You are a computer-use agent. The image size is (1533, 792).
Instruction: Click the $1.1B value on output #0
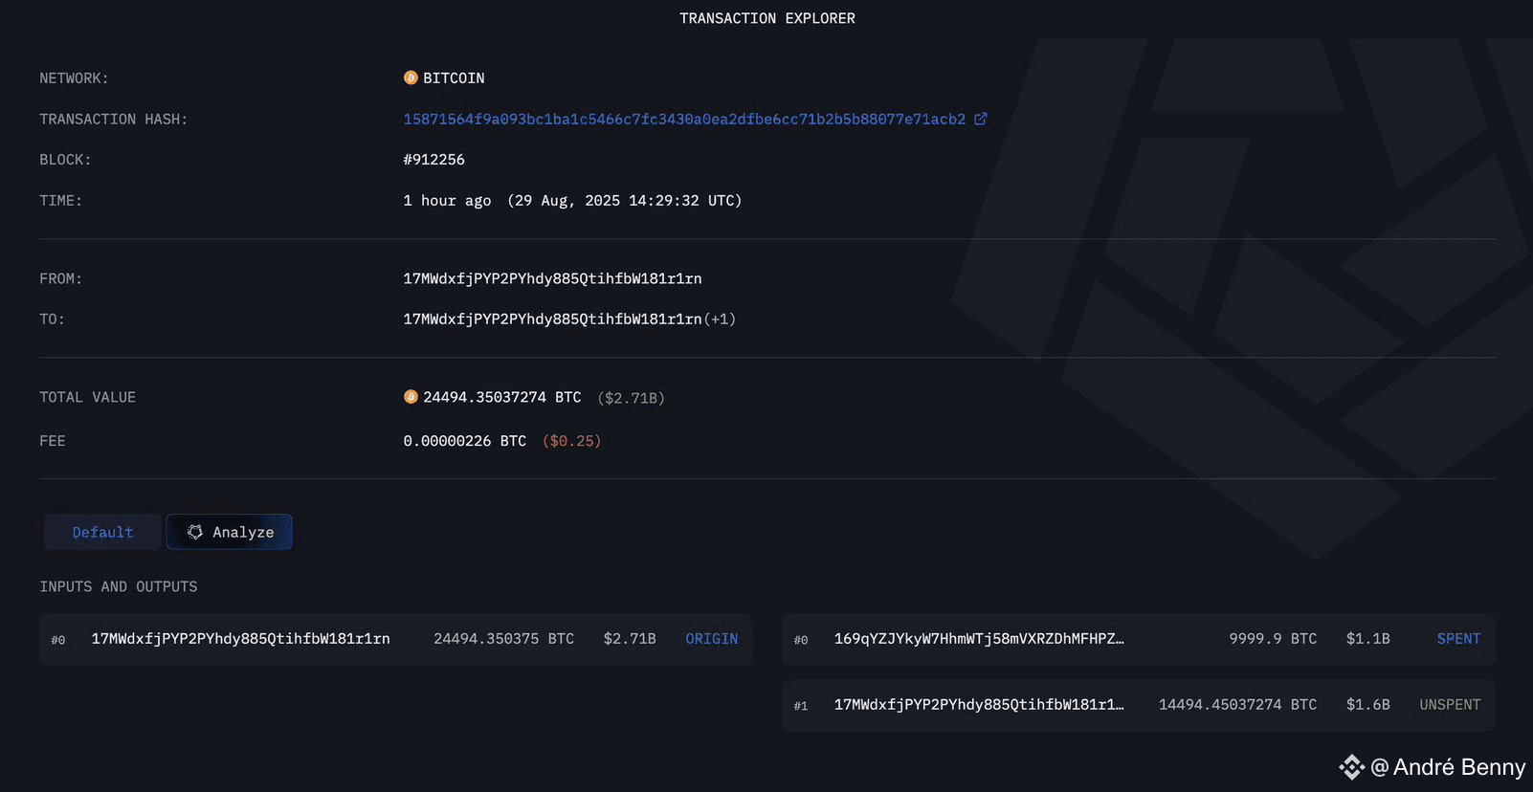coord(1368,639)
